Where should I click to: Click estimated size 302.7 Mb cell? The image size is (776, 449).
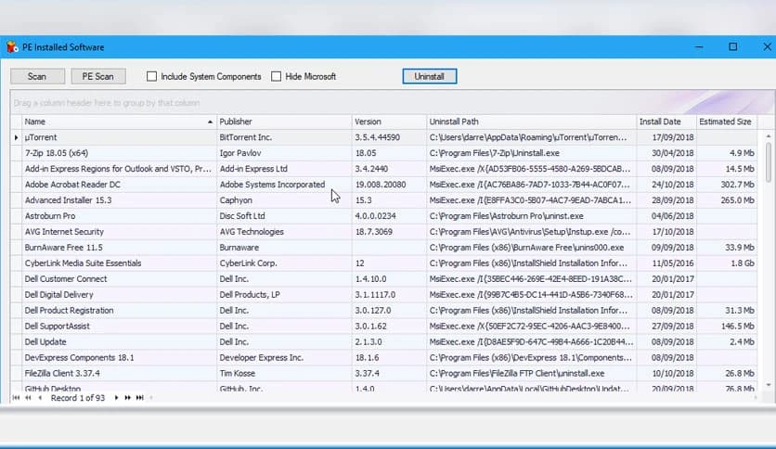pos(727,185)
